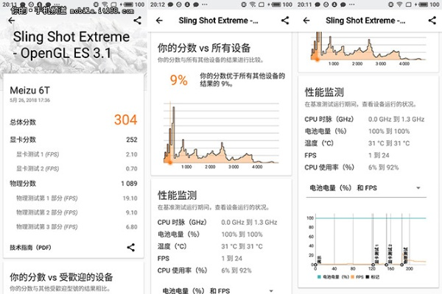Tap the 电池电量 legend swatch in chart
Screen dimensions: 442x294
pos(319,276)
